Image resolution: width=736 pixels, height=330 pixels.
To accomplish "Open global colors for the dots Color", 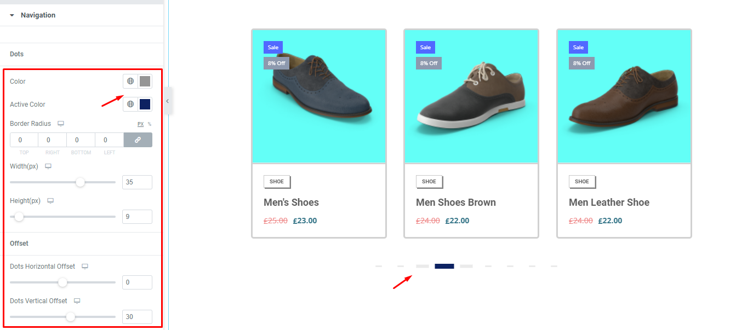I will coord(130,81).
